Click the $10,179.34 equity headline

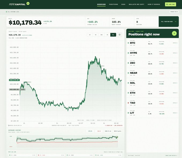coord(25,22)
